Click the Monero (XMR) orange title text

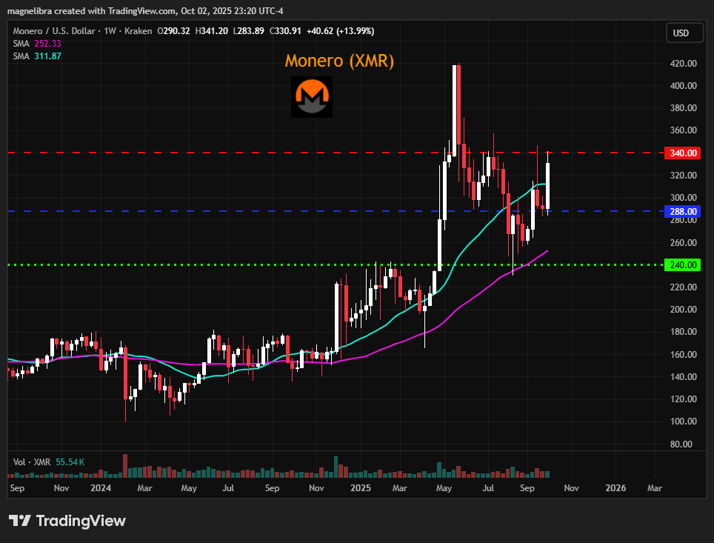339,61
